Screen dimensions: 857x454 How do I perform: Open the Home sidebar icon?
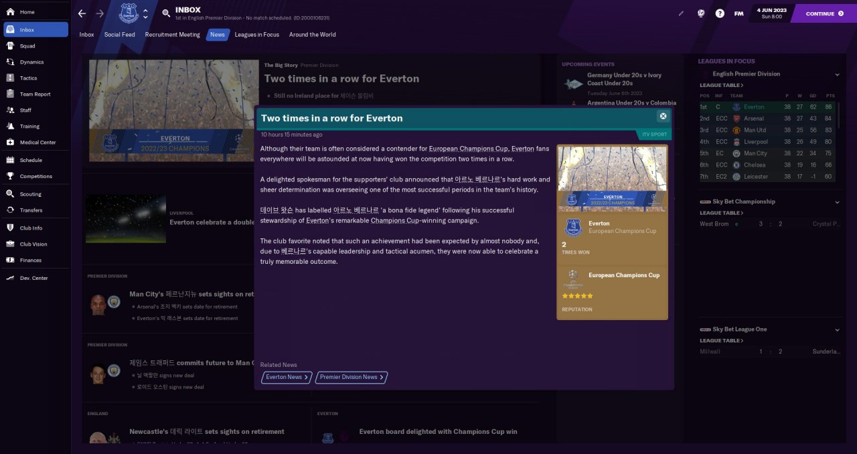[10, 12]
